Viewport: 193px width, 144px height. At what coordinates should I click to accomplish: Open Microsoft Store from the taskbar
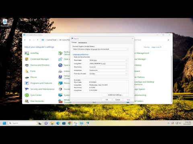pyautogui.click(x=64, y=123)
